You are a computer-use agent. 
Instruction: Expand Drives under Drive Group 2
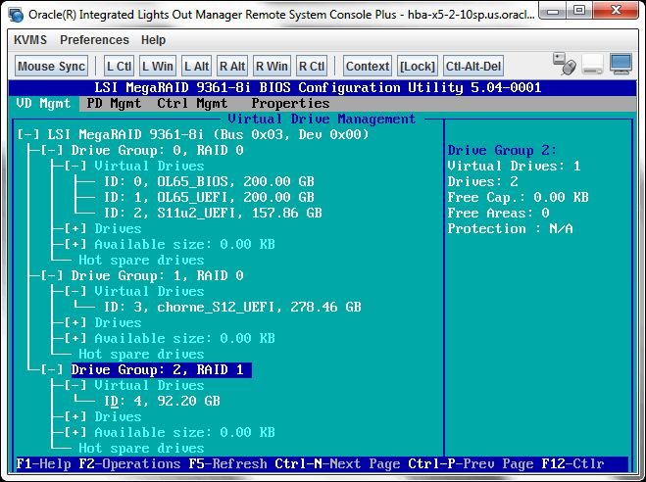pyautogui.click(x=75, y=416)
